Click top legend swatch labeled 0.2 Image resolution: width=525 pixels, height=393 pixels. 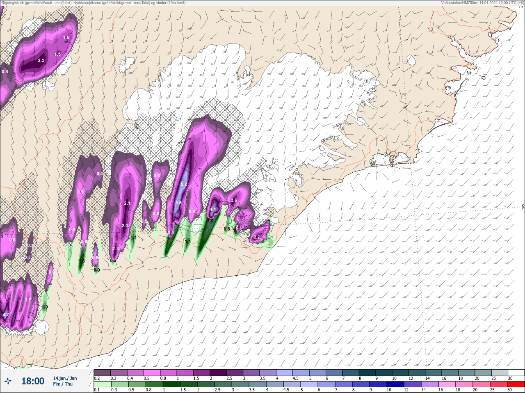pyautogui.click(x=102, y=372)
